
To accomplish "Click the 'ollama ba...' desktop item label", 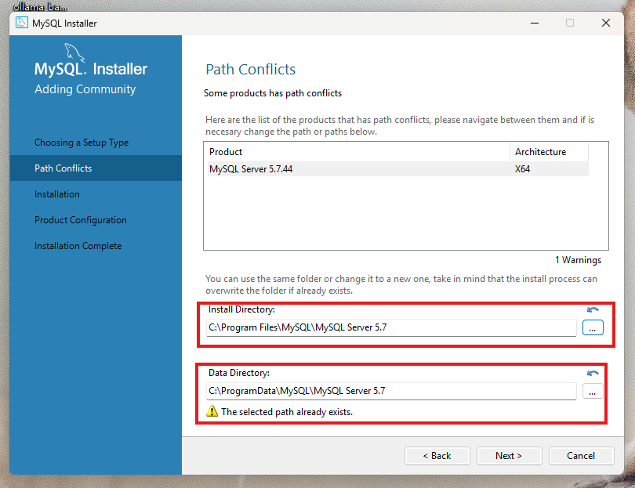I will (40, 6).
